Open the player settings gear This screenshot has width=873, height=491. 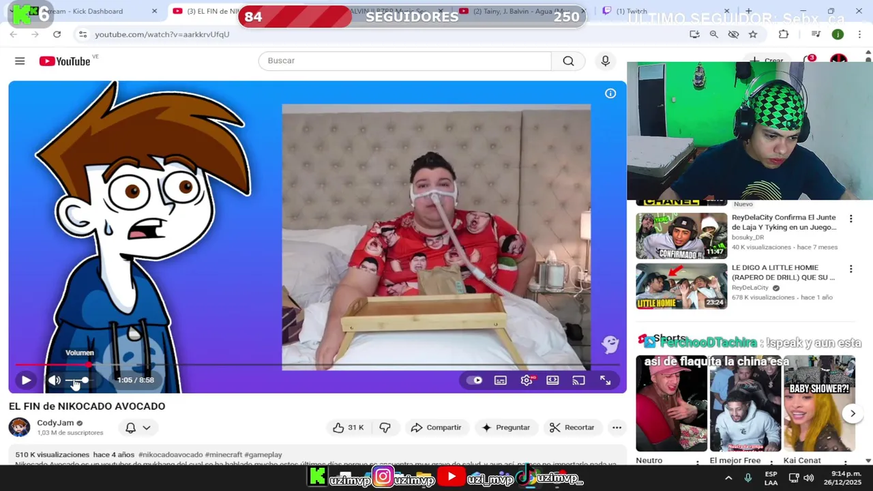pos(527,380)
